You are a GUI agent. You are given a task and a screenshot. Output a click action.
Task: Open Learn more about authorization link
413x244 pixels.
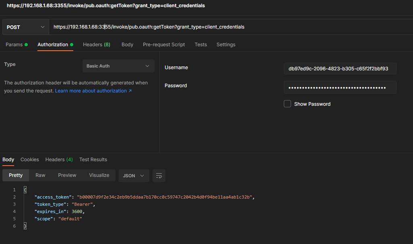[x=93, y=91]
